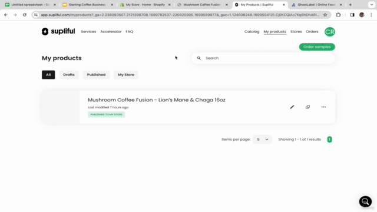Image resolution: width=377 pixels, height=212 pixels.
Task: Click the Mushroom Coffee product thumbnail
Action: click(x=61, y=107)
